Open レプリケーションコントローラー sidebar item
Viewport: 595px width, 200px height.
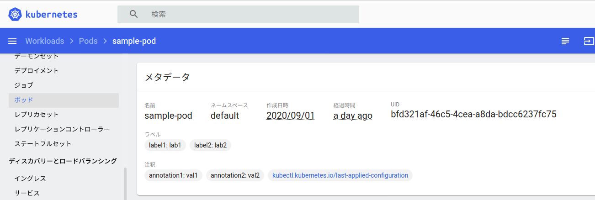[x=62, y=129]
